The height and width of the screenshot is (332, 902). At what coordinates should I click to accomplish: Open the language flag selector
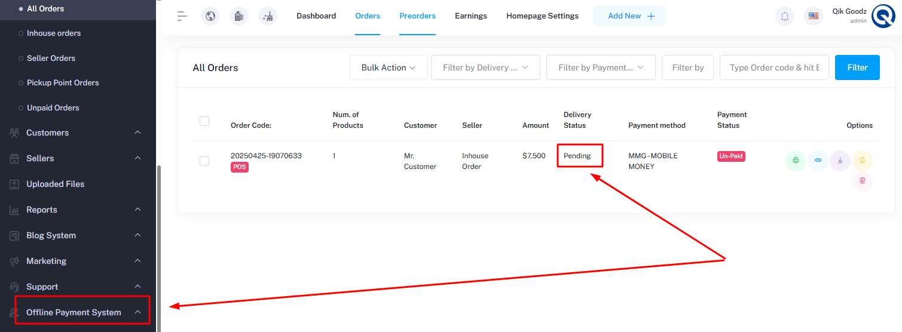814,16
